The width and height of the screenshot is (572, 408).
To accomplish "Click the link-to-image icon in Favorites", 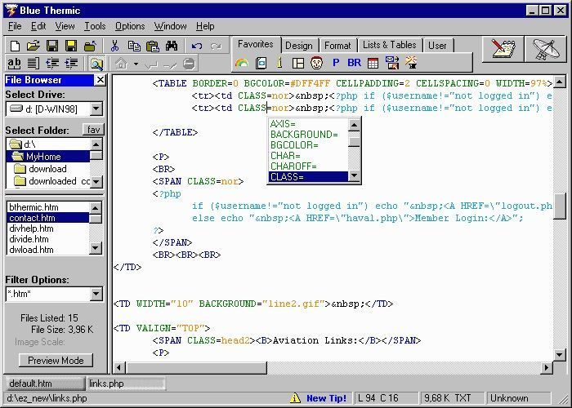I will pyautogui.click(x=392, y=63).
